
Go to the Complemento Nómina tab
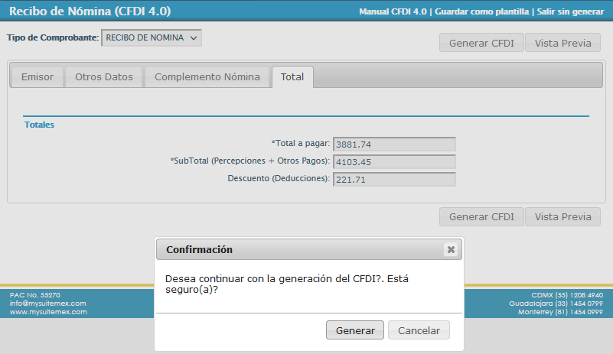point(207,77)
